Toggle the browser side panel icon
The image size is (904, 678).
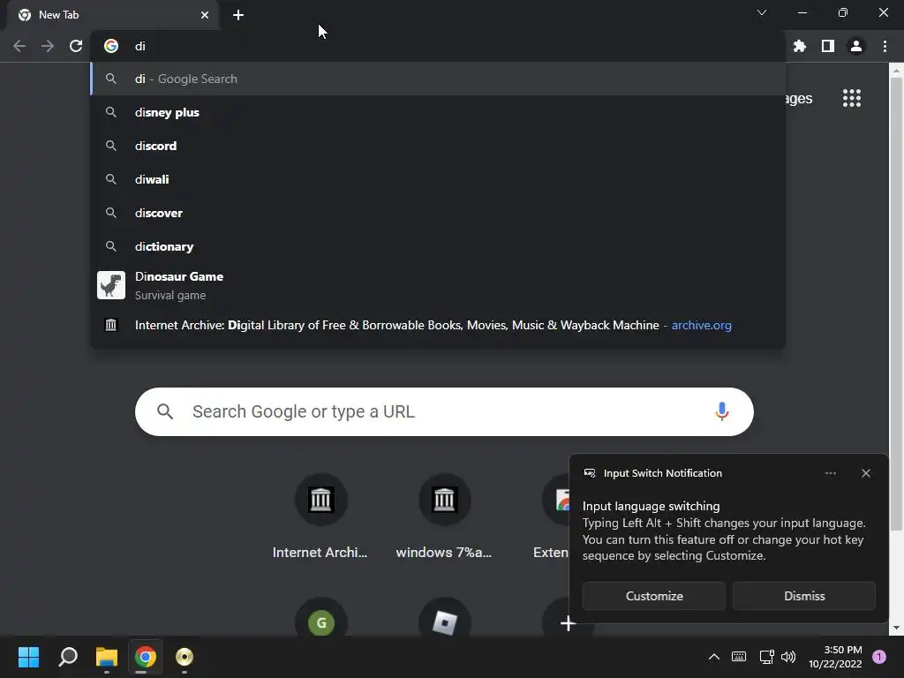(827, 46)
